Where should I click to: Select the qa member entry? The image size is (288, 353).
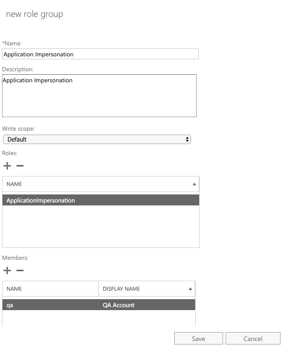pyautogui.click(x=9, y=305)
